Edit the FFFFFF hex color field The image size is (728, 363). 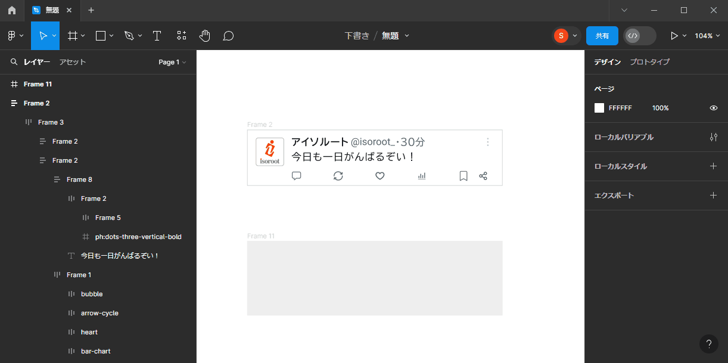pyautogui.click(x=620, y=108)
